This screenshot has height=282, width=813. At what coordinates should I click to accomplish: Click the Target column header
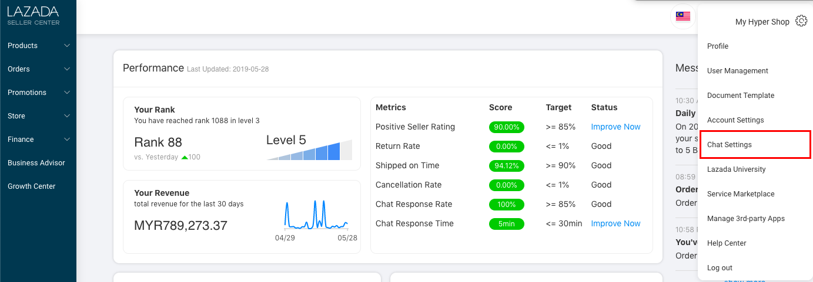tap(558, 107)
